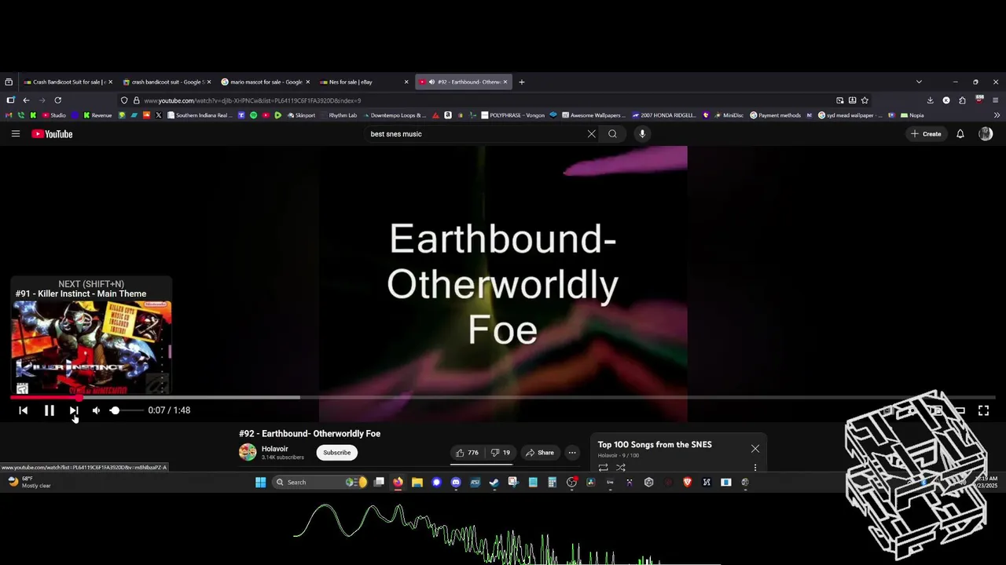Bookmark this page with star icon

tap(865, 100)
